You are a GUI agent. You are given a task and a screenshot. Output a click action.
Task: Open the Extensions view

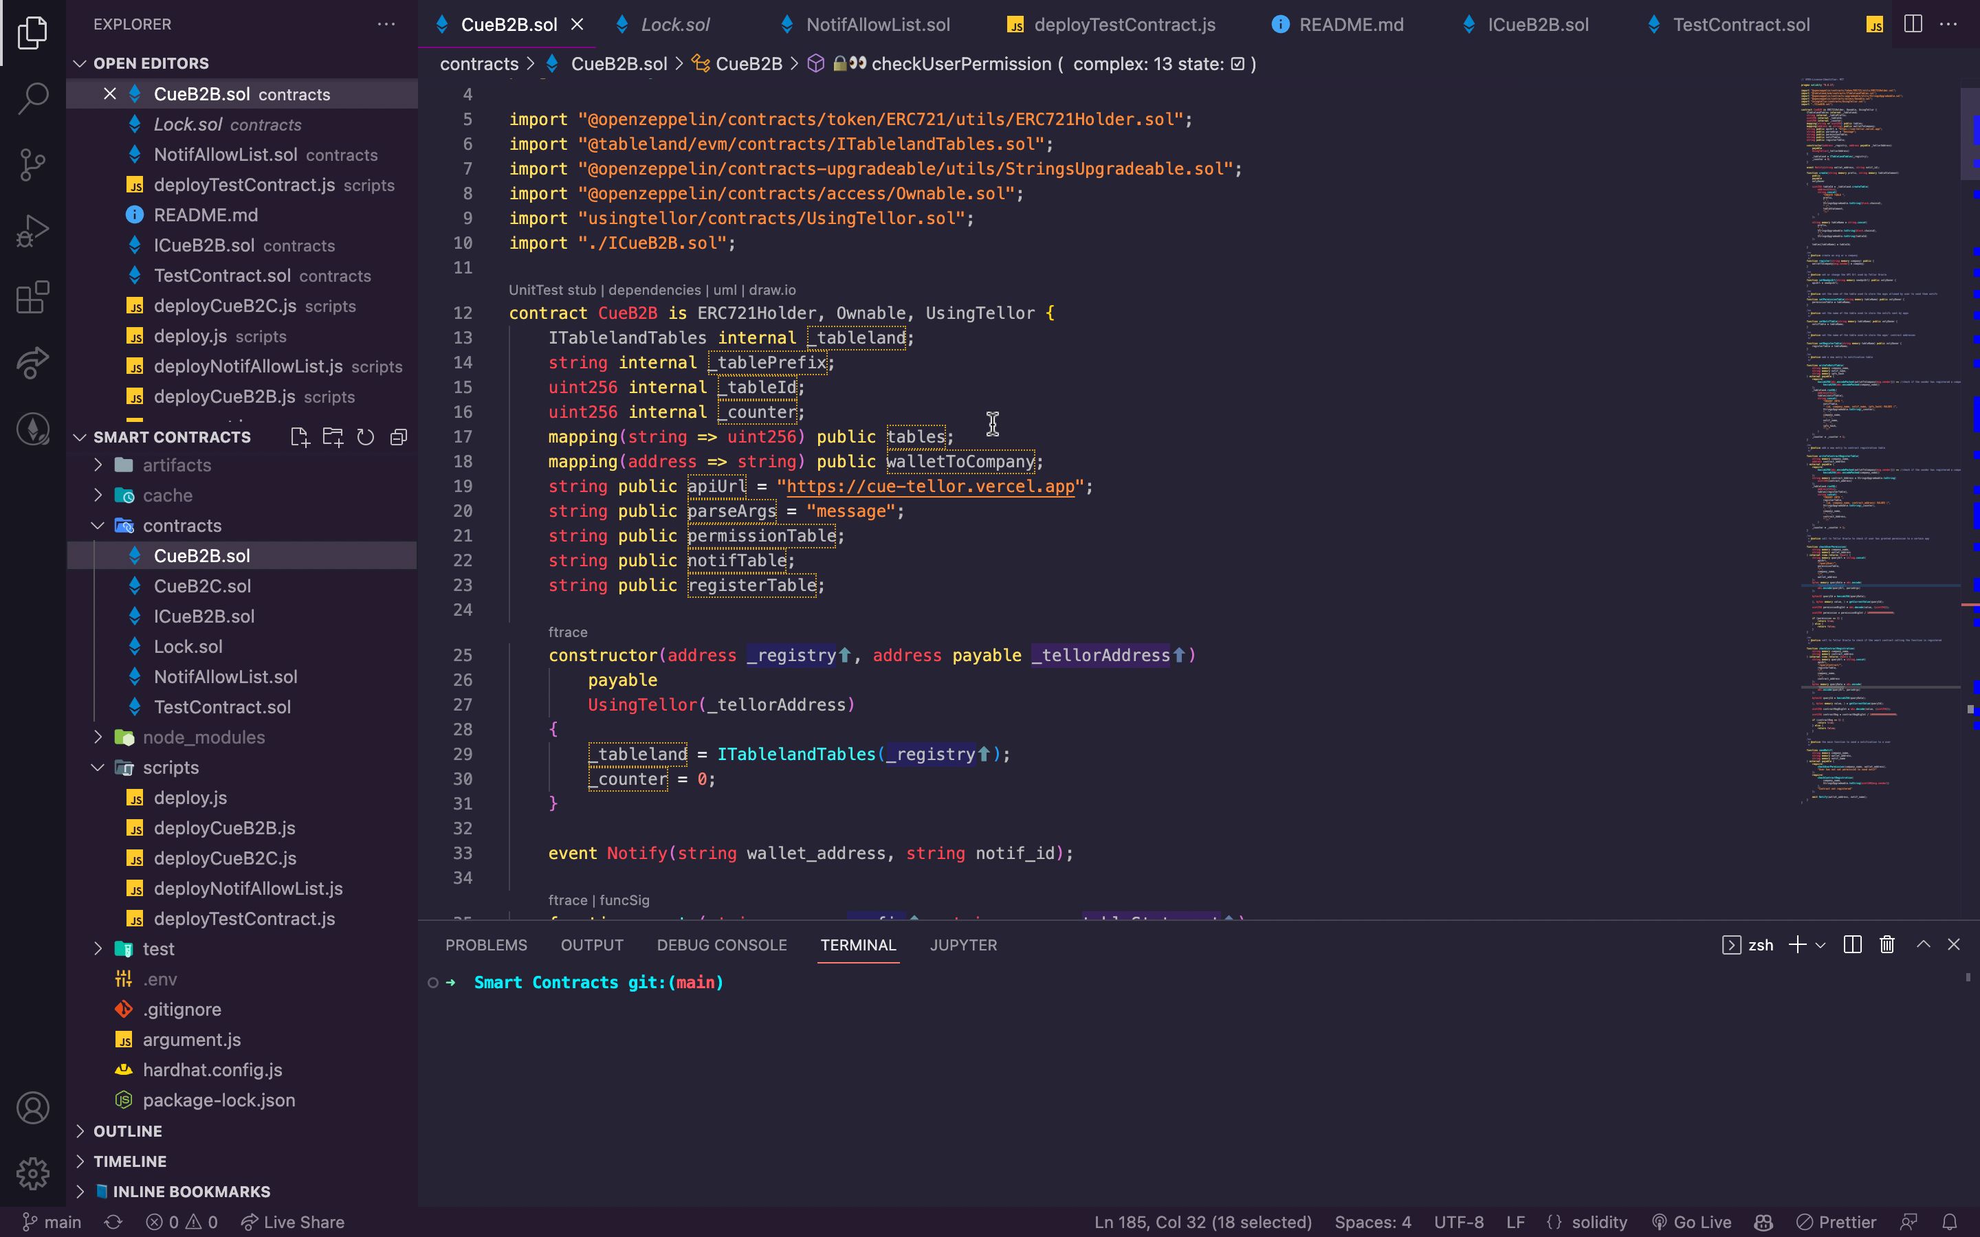point(33,297)
